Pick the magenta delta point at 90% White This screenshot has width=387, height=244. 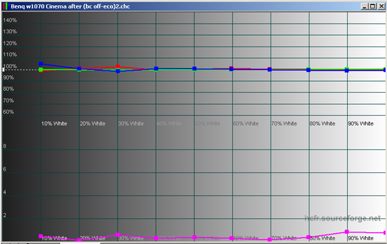tap(347, 232)
